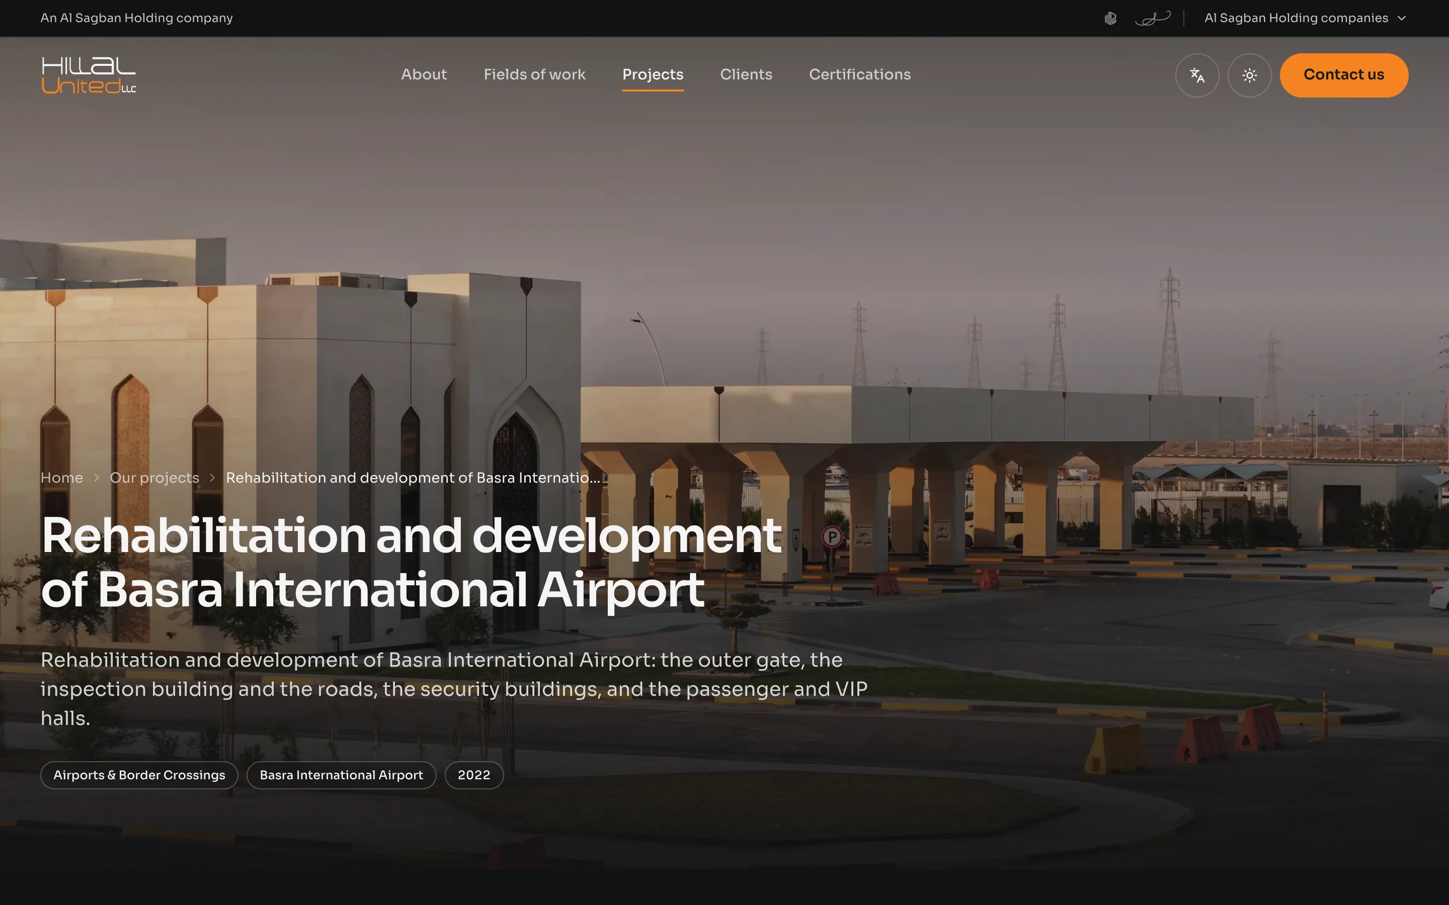Go to the Projects nav tab
Screen dimensions: 1449x905
[x=653, y=75]
